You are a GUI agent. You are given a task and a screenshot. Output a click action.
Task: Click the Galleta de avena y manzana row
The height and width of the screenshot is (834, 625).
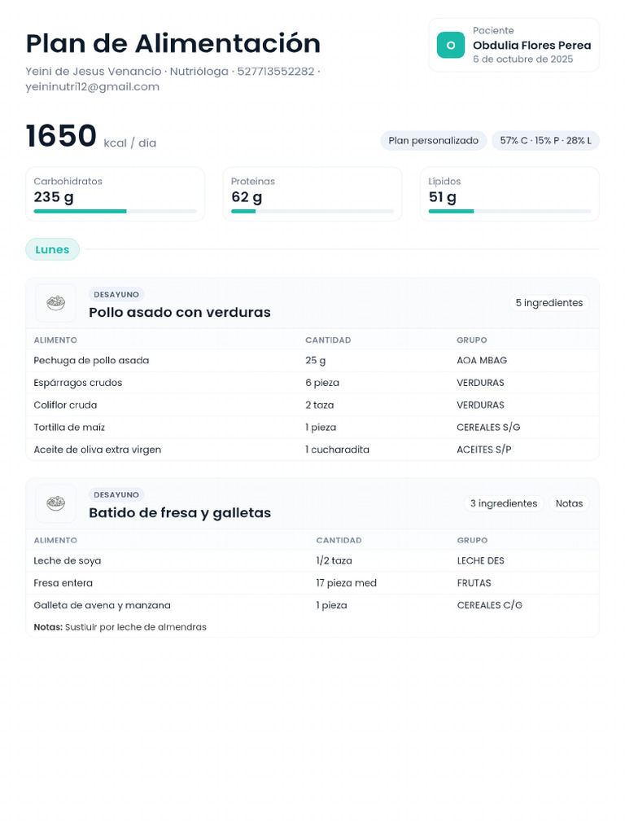[312, 605]
